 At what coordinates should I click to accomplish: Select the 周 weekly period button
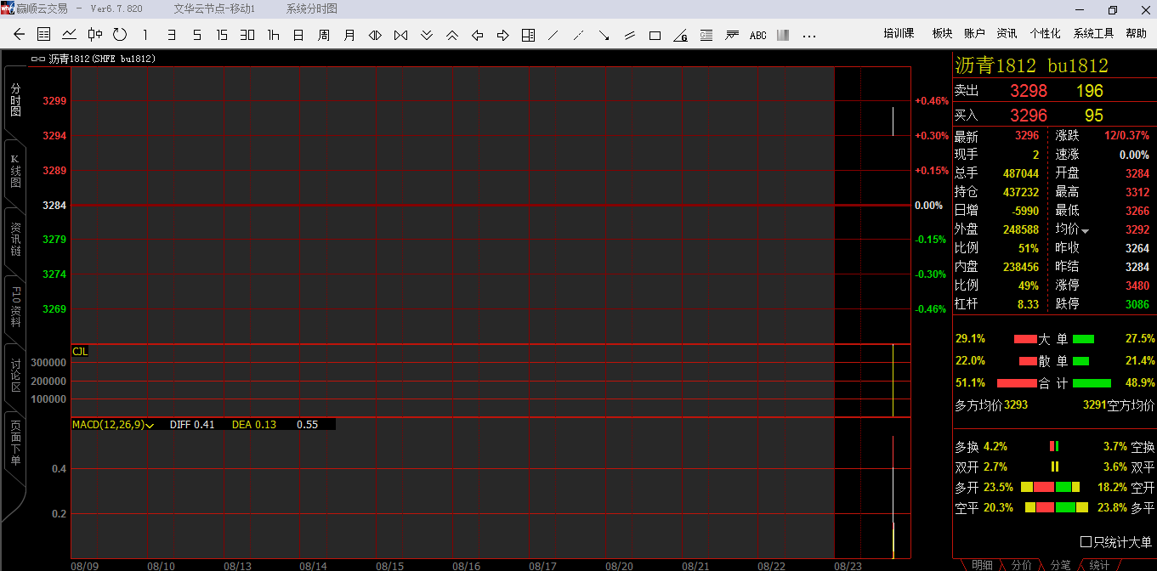click(x=324, y=35)
